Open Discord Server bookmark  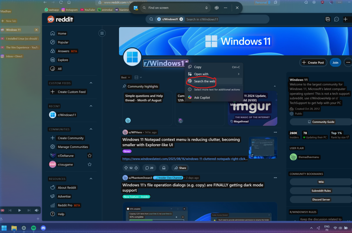tap(321, 200)
